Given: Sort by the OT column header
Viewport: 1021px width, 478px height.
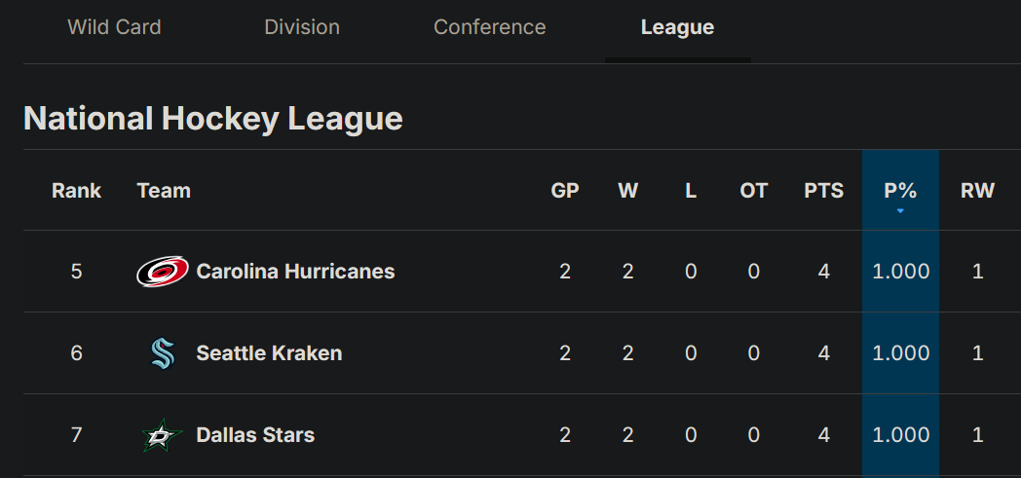Looking at the screenshot, I should point(753,191).
